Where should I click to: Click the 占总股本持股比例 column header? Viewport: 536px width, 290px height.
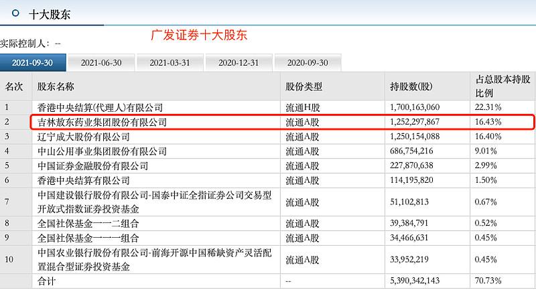click(503, 86)
